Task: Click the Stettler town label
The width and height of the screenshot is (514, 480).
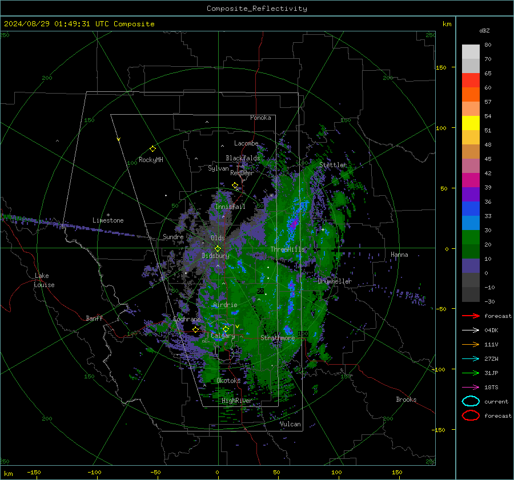Action: pyautogui.click(x=333, y=165)
